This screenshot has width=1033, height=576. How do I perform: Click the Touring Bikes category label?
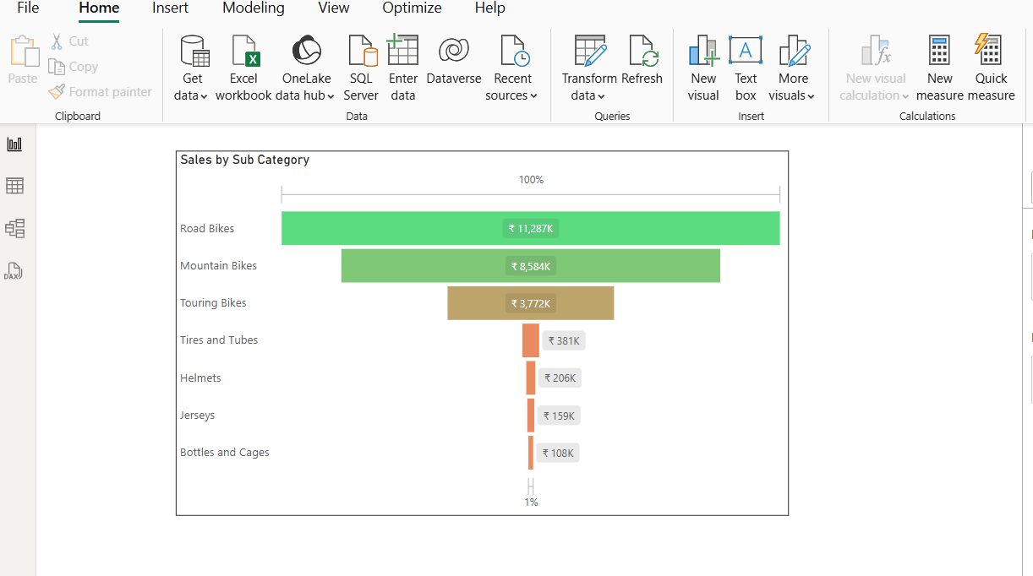(213, 302)
